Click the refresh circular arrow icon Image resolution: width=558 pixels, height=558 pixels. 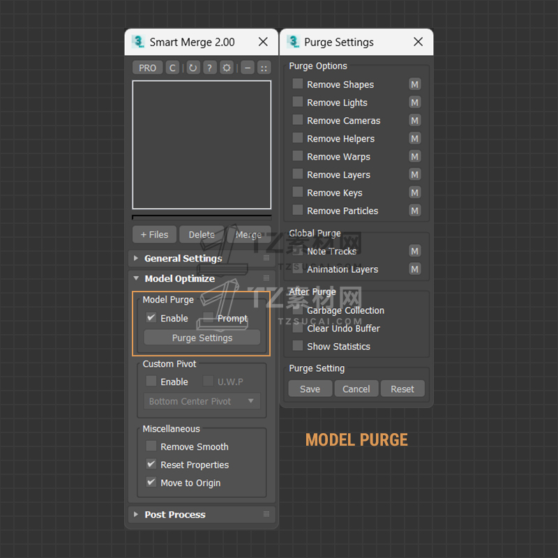(193, 68)
